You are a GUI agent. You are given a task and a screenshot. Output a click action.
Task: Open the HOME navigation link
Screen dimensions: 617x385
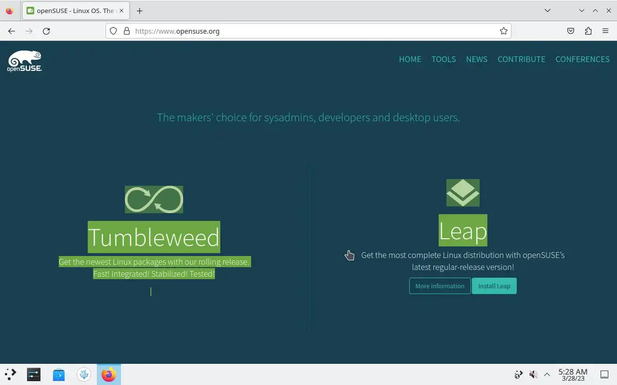click(x=410, y=59)
